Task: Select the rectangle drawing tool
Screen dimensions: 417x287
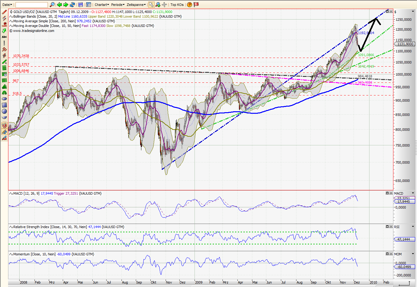Action: tap(4, 105)
